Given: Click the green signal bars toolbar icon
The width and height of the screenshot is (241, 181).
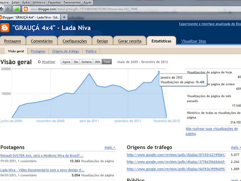Looking at the screenshot, I should click(16, 9).
